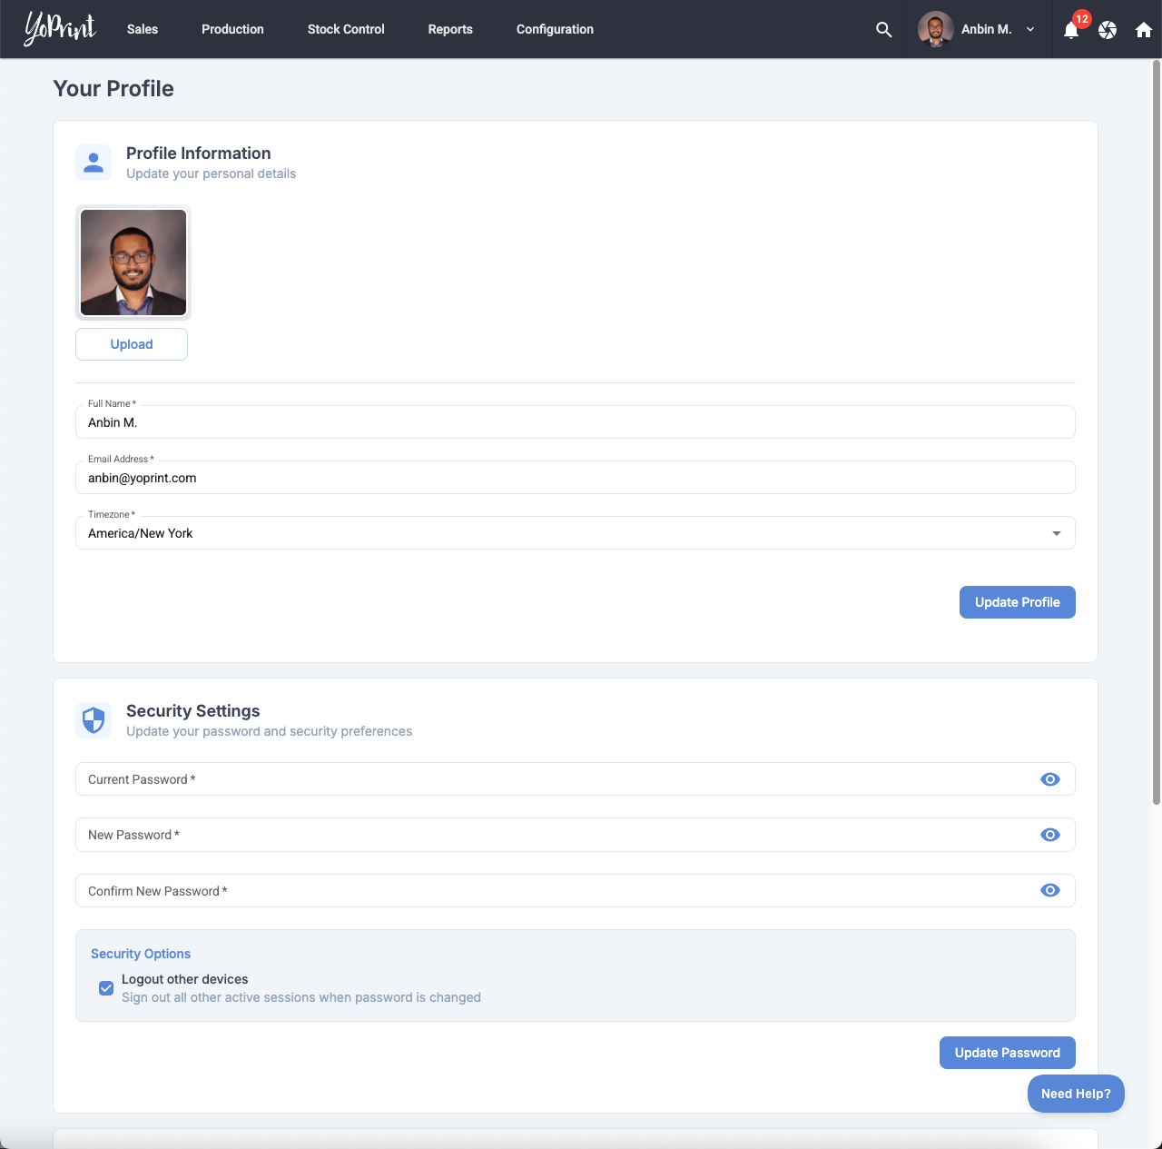
Task: Open the Configuration menu
Action: pos(555,29)
